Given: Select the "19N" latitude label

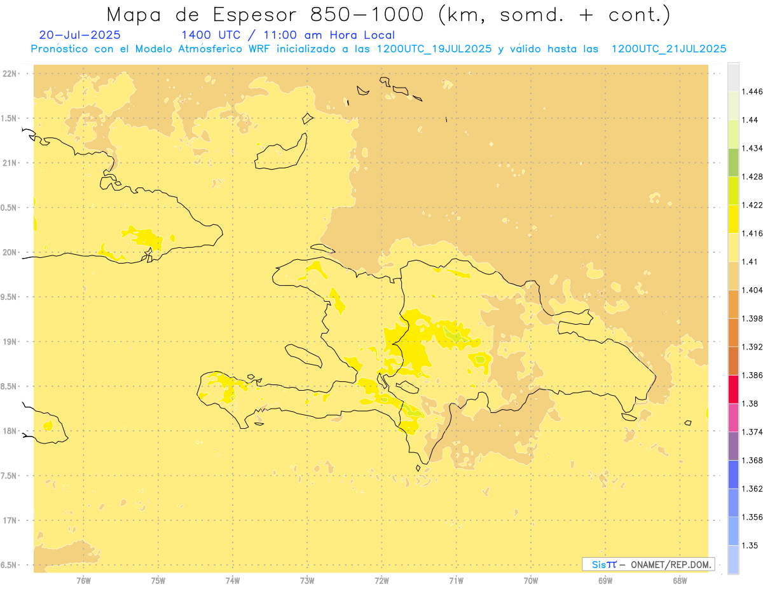Looking at the screenshot, I should [x=10, y=342].
